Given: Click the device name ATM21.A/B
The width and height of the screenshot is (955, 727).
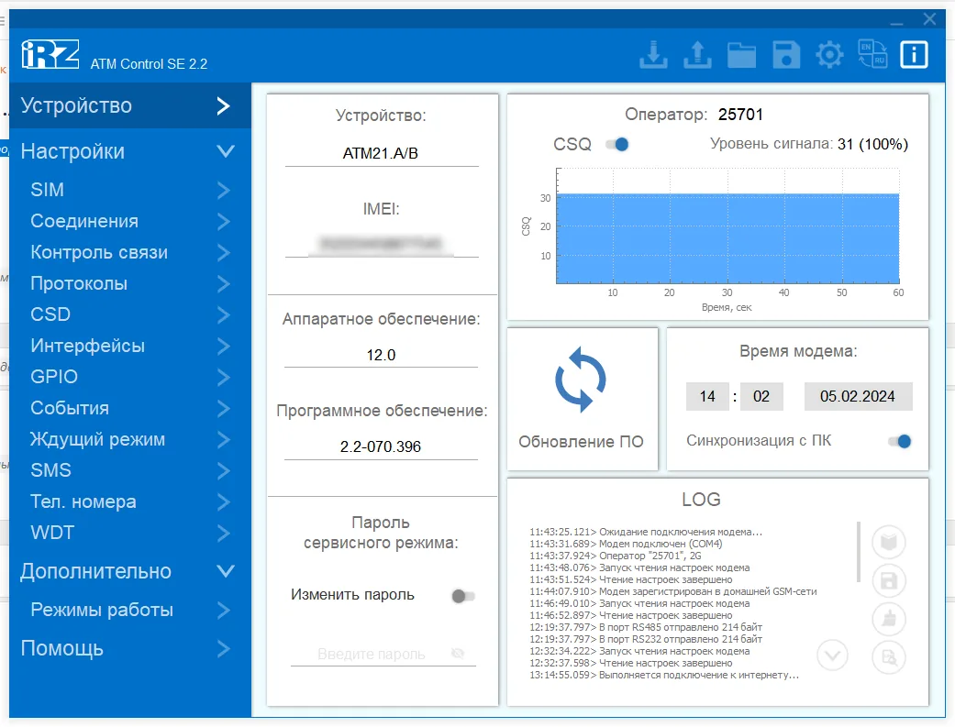Looking at the screenshot, I should (381, 153).
